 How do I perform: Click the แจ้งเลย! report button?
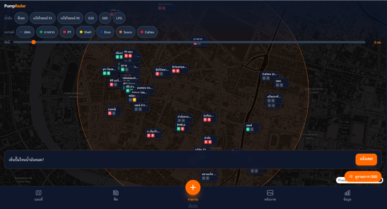[x=366, y=160]
